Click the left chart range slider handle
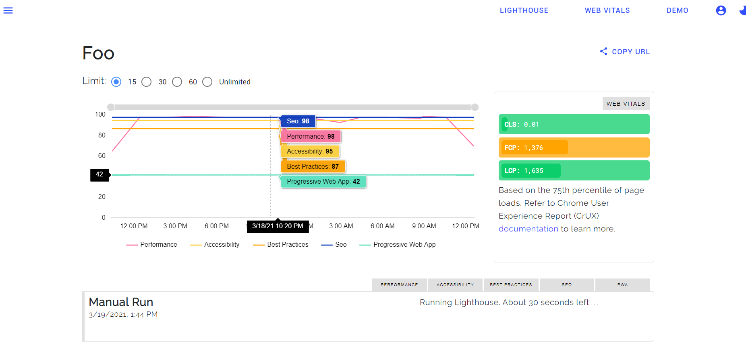Image resolution: width=746 pixels, height=344 pixels. coord(111,107)
